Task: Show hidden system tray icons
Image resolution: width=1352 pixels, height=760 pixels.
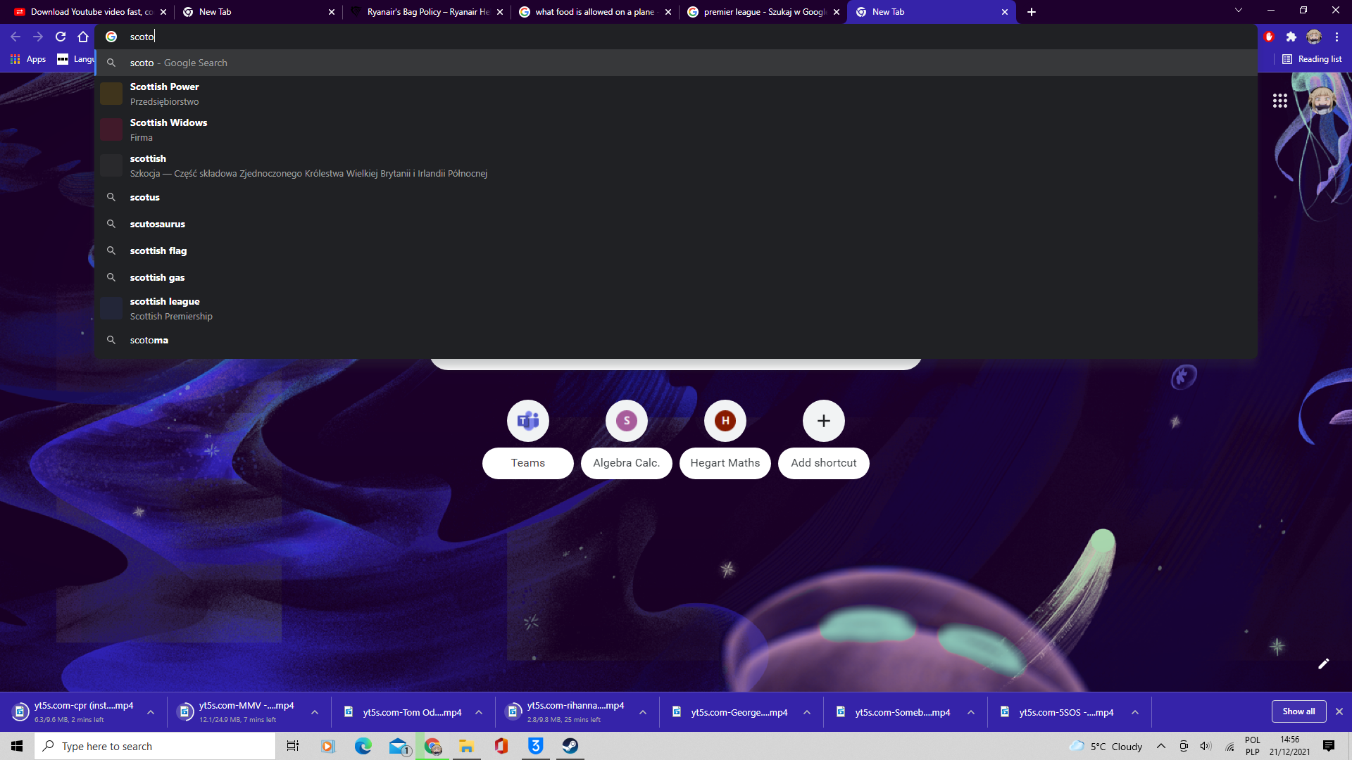Action: (1160, 746)
